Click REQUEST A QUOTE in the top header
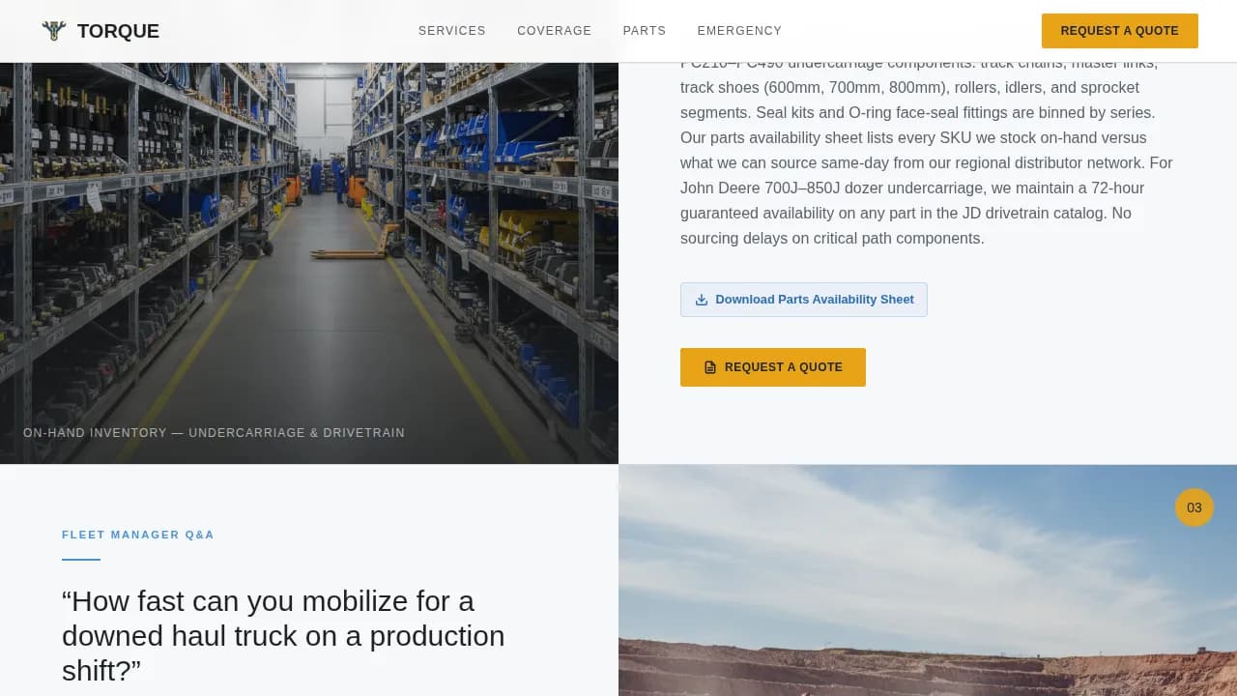This screenshot has width=1237, height=696. click(1119, 30)
